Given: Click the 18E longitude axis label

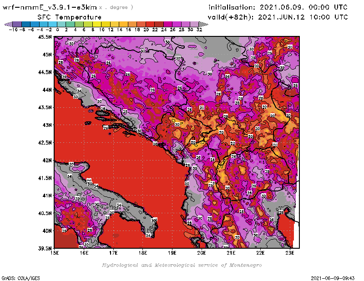Looking at the screenshot, I should 143,253.
